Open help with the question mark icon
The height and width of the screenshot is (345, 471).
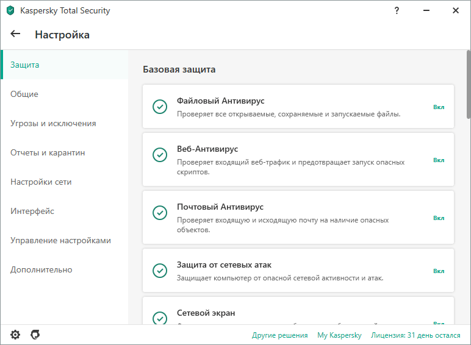(397, 10)
